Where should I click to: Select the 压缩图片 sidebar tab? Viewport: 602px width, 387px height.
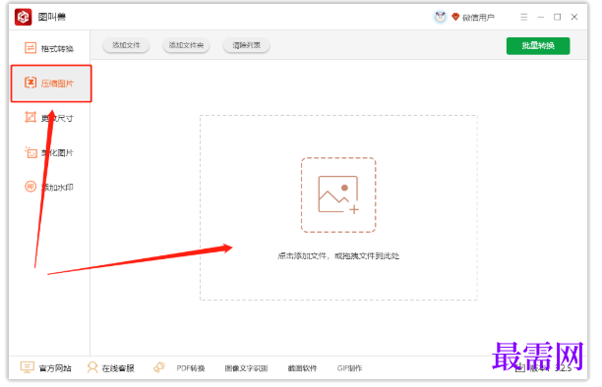pos(51,83)
